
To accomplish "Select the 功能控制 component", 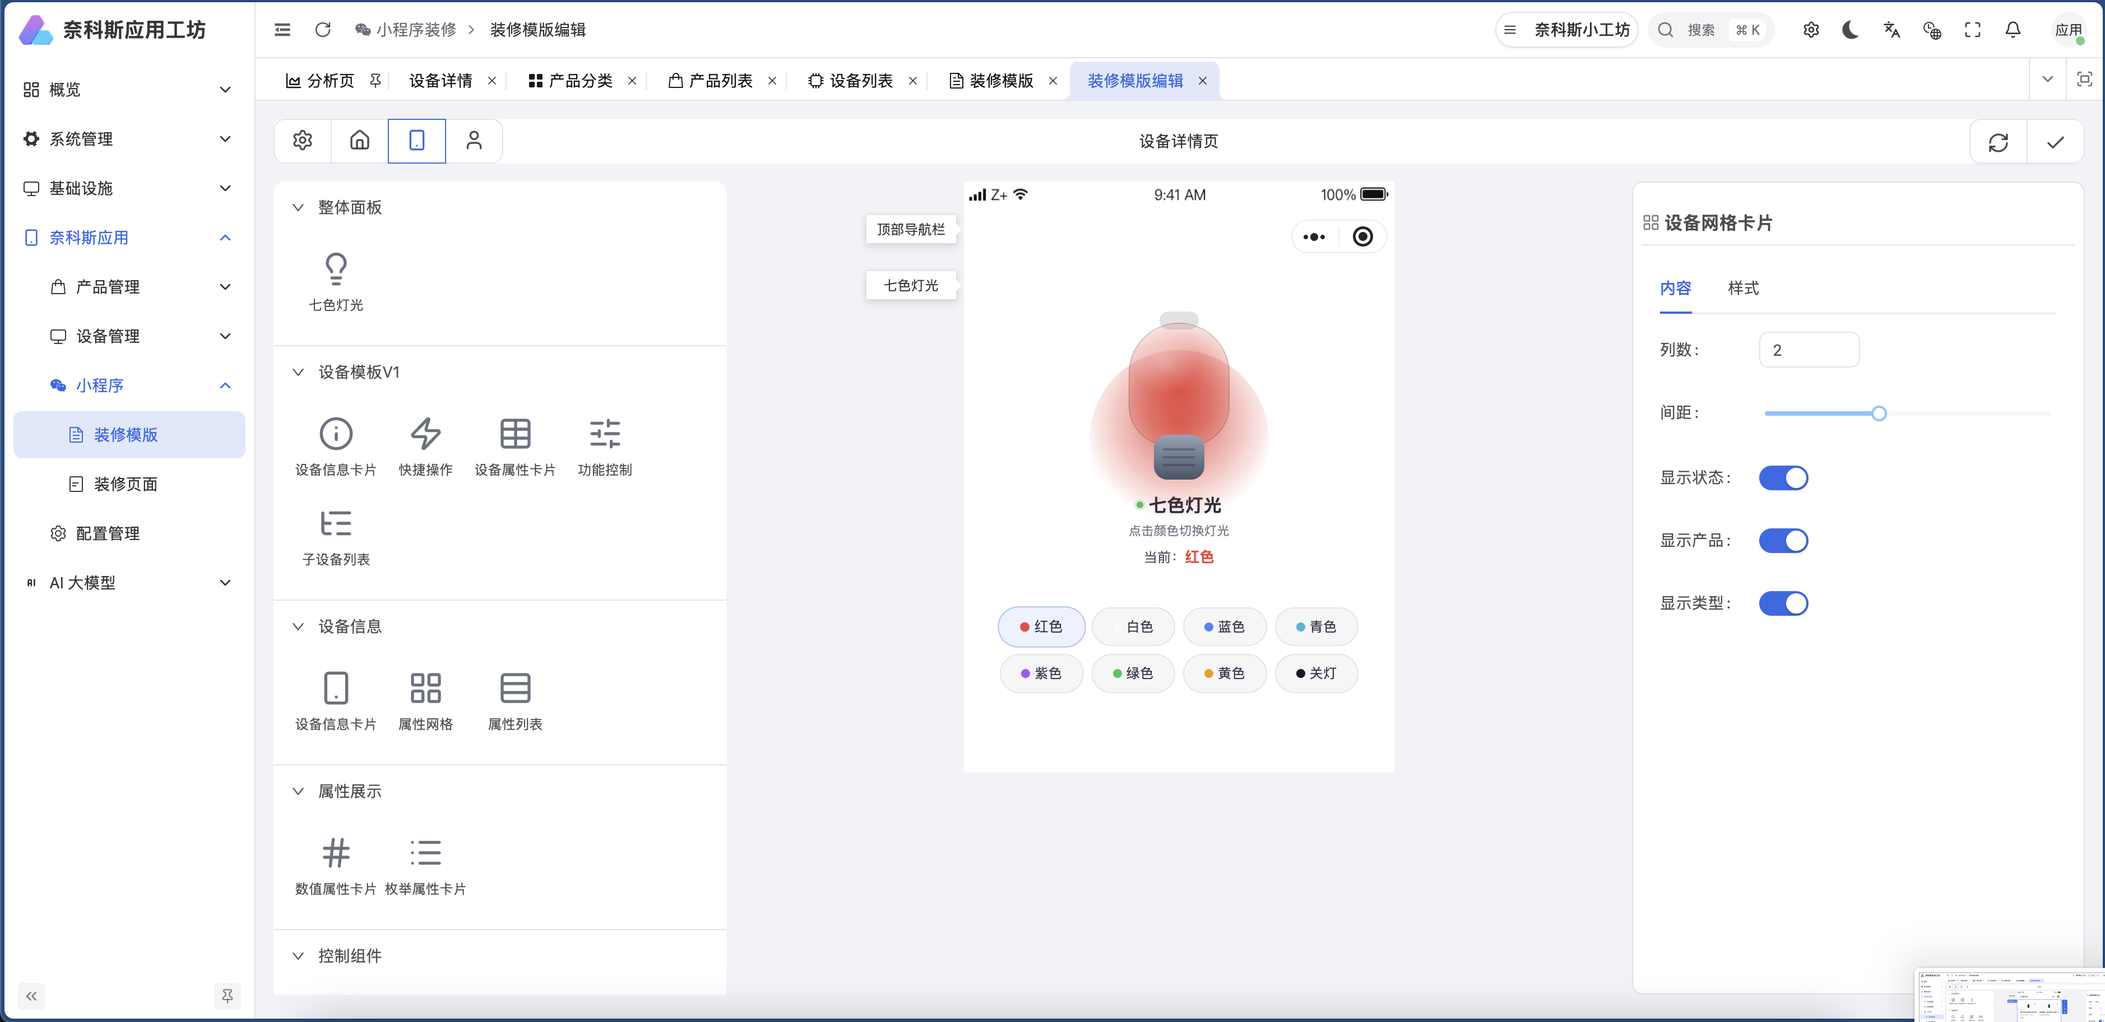I will pyautogui.click(x=605, y=446).
